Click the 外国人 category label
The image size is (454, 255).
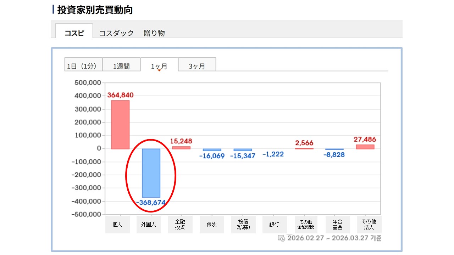click(149, 225)
